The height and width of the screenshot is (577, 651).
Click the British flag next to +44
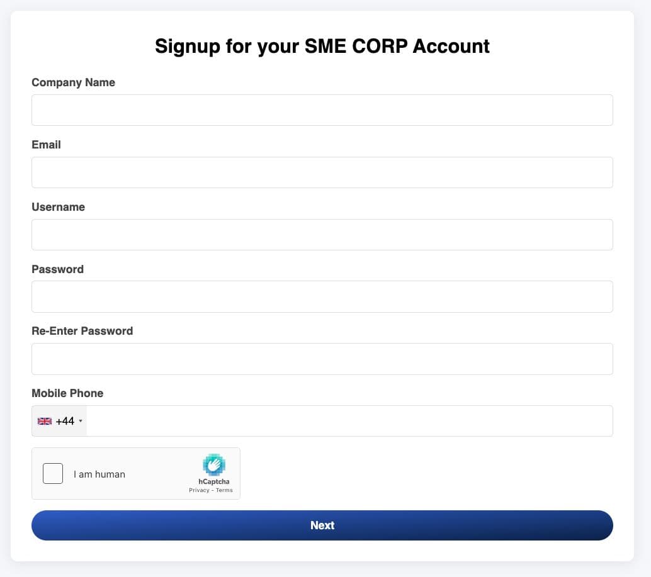coord(44,421)
